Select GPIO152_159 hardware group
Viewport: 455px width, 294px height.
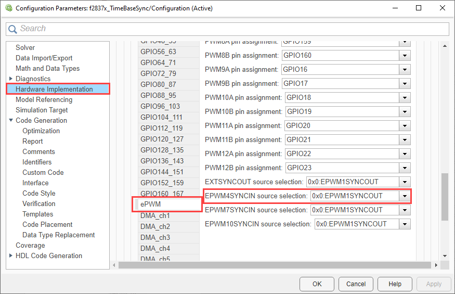pyautogui.click(x=168, y=183)
